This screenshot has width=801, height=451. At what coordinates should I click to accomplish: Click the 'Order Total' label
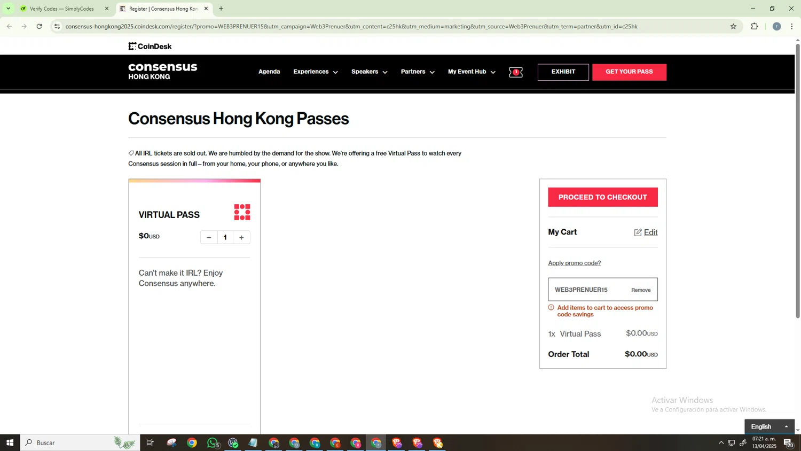tap(569, 354)
